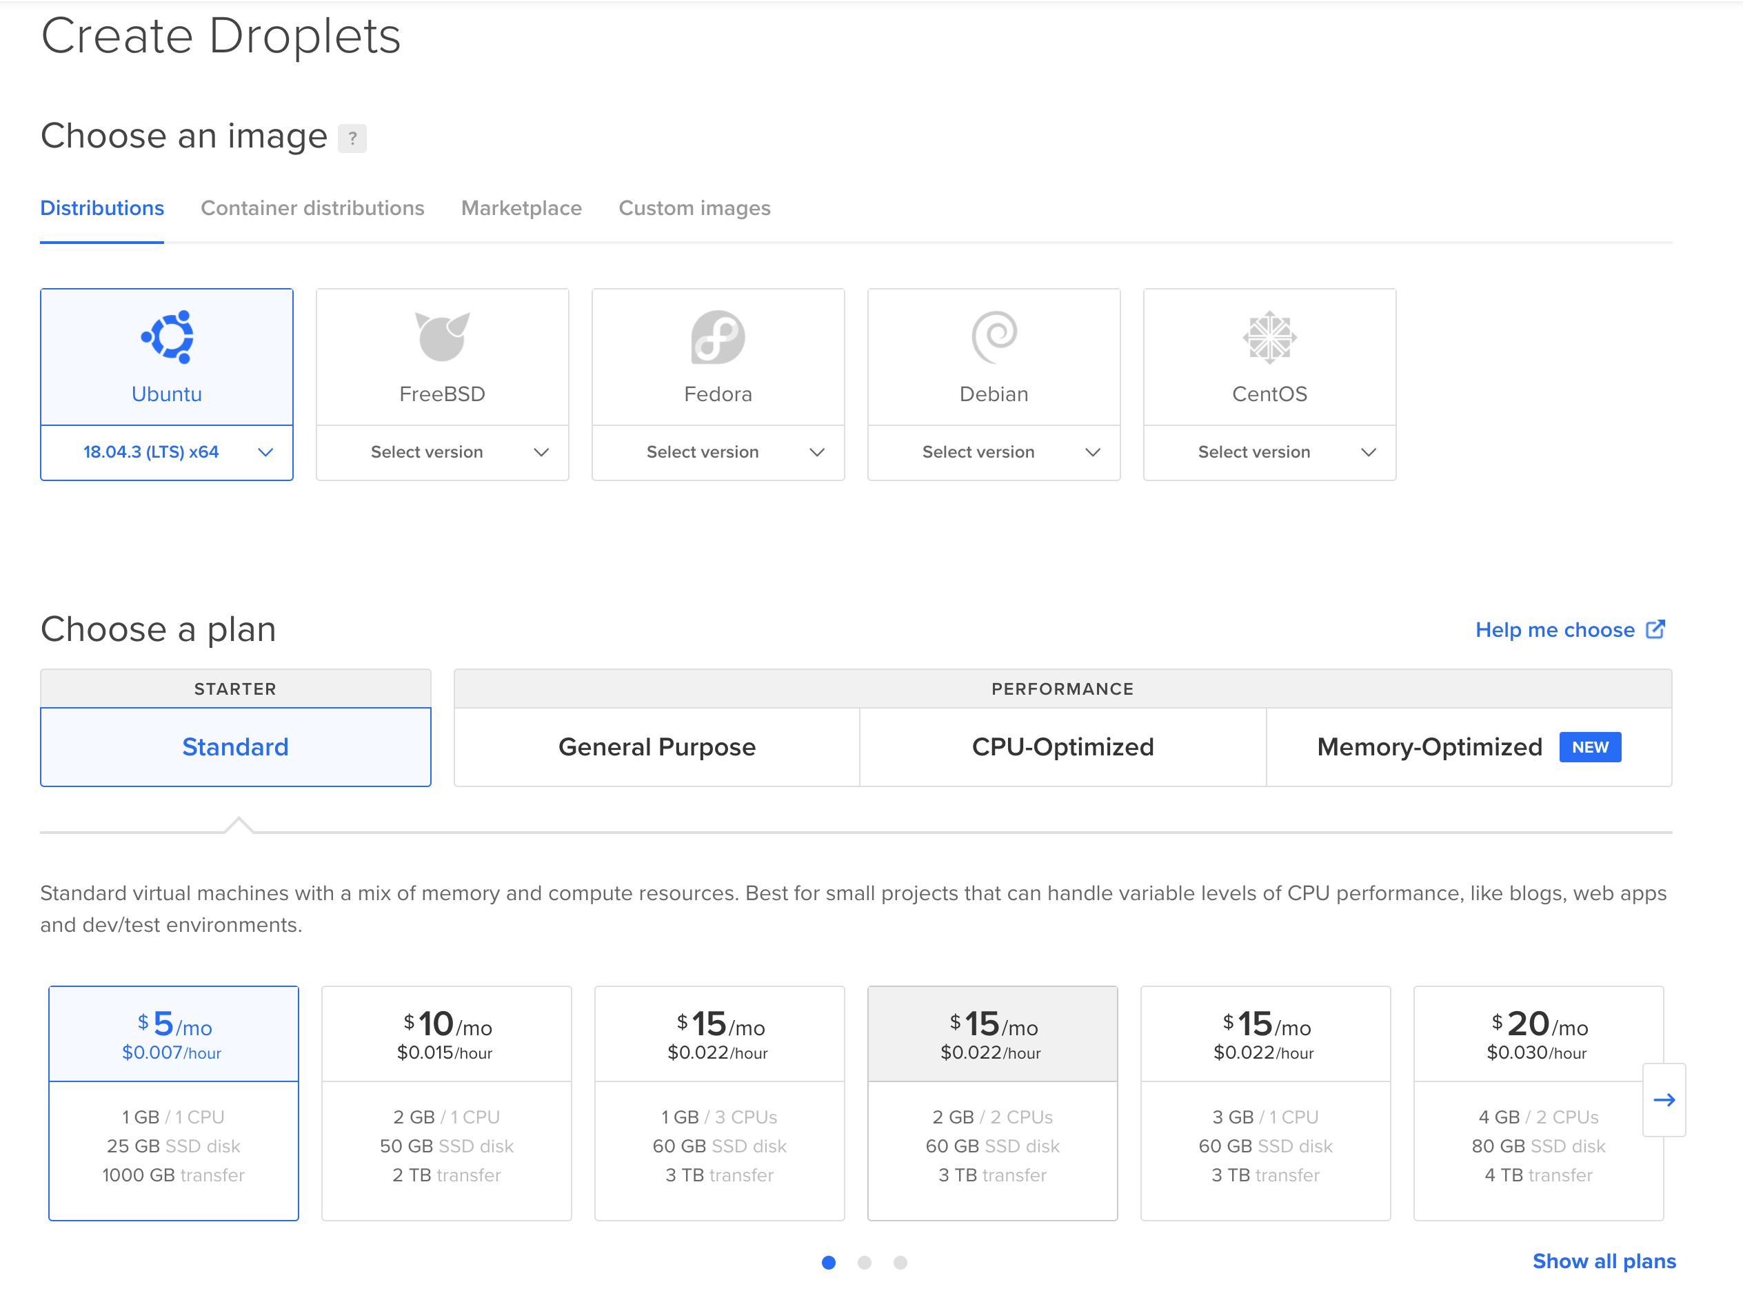The width and height of the screenshot is (1743, 1293).
Task: Select the Debian swirl icon
Action: click(994, 337)
